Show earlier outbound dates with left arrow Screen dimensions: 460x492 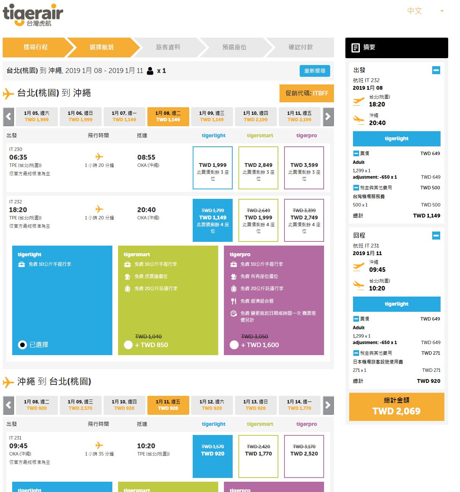coord(8,117)
